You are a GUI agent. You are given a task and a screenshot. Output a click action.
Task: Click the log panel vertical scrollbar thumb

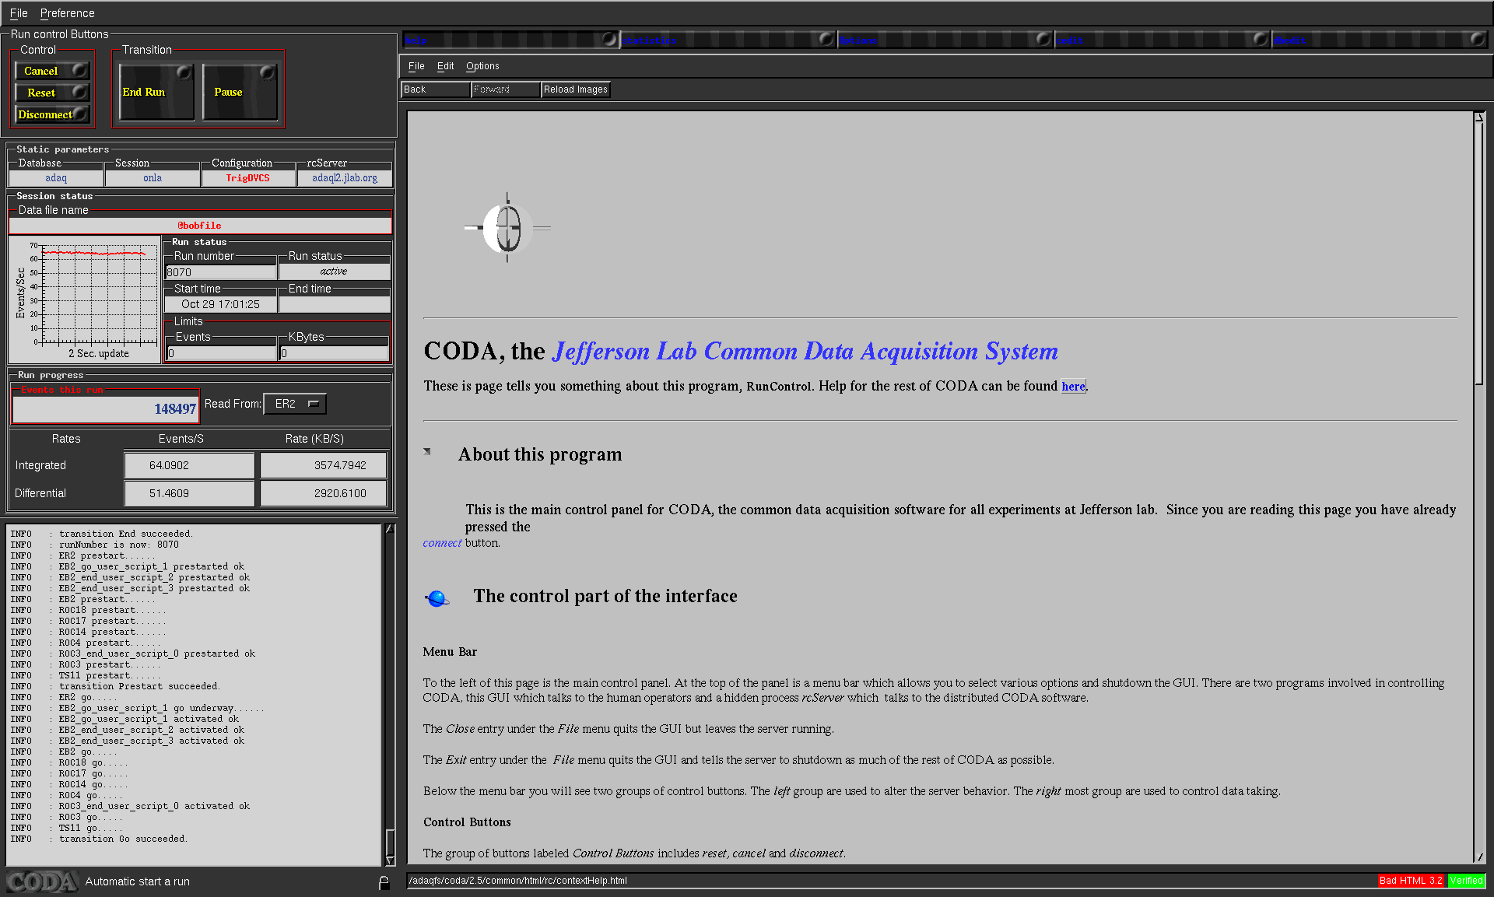390,842
